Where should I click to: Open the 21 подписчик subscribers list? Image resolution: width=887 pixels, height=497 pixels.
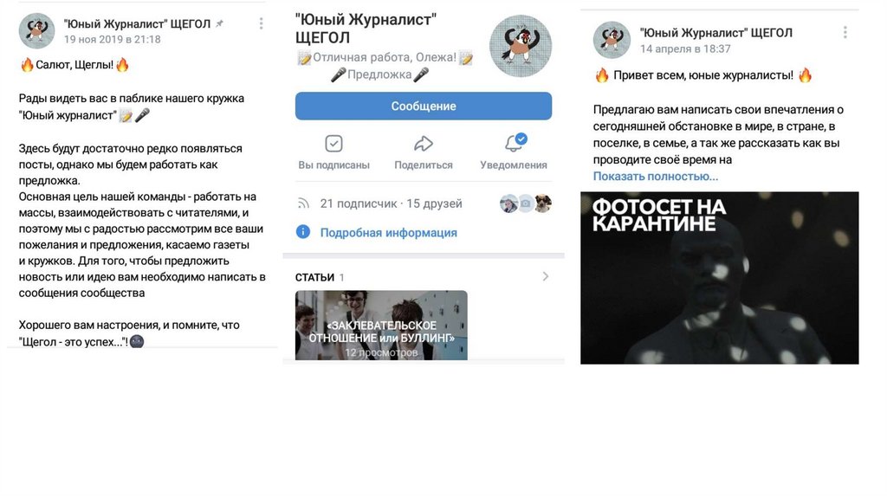tap(391, 203)
